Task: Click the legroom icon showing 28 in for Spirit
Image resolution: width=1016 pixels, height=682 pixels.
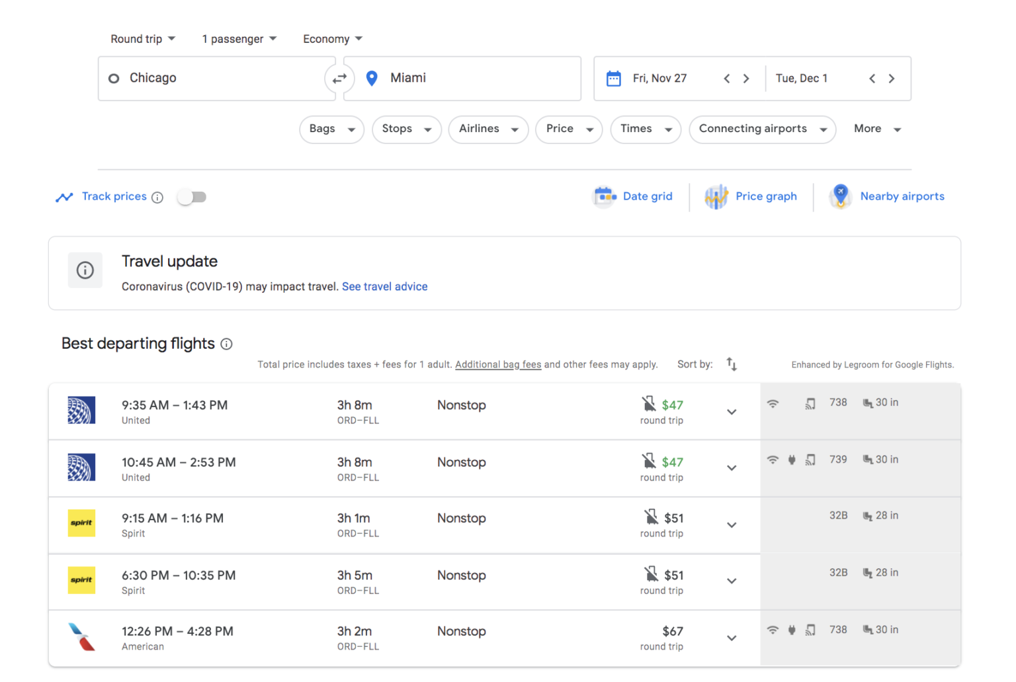Action: [x=867, y=516]
